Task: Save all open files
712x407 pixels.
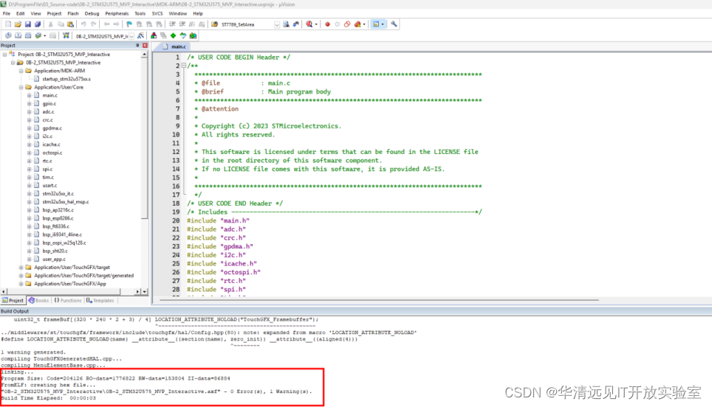Action: (38, 24)
